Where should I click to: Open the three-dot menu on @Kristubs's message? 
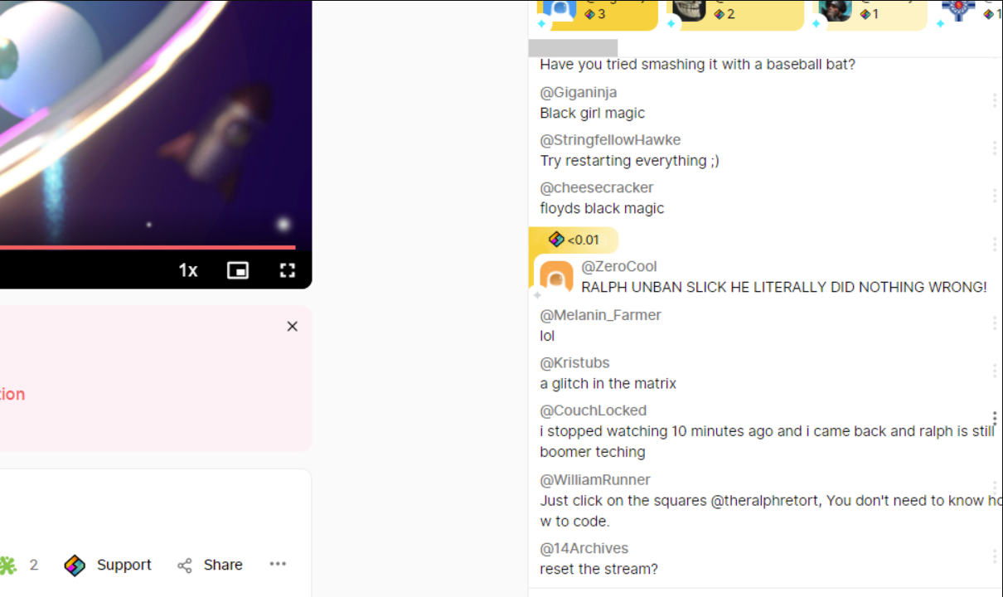click(994, 371)
